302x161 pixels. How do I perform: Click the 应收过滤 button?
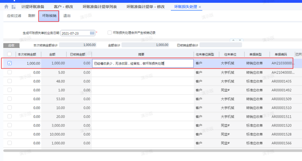[14, 16]
